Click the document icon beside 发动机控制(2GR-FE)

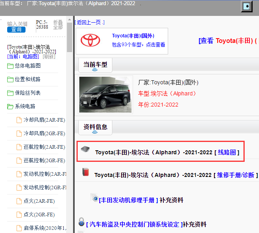19,188
